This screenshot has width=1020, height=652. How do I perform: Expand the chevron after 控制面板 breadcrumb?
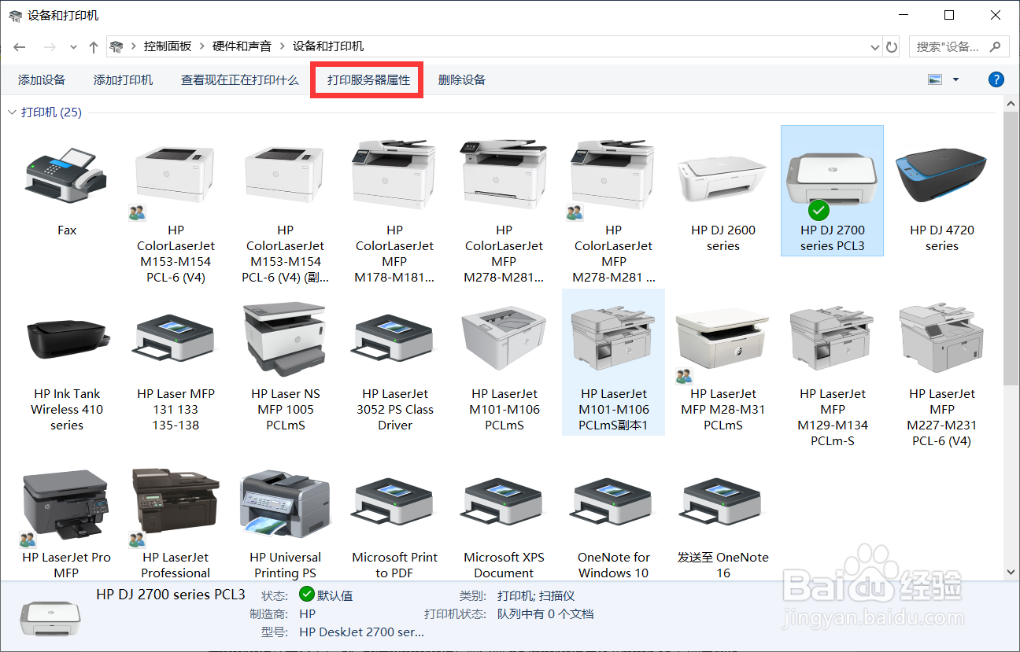click(201, 46)
